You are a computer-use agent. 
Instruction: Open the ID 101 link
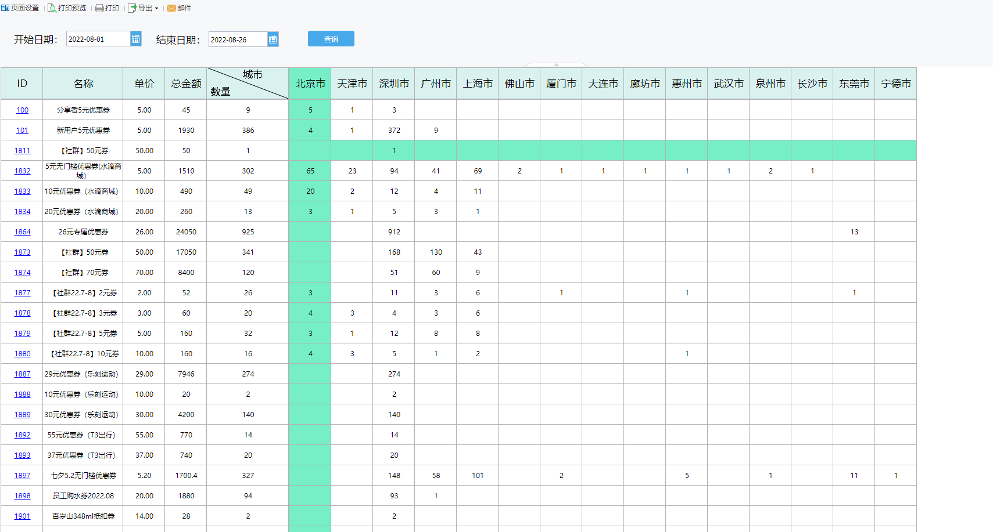[x=22, y=131]
